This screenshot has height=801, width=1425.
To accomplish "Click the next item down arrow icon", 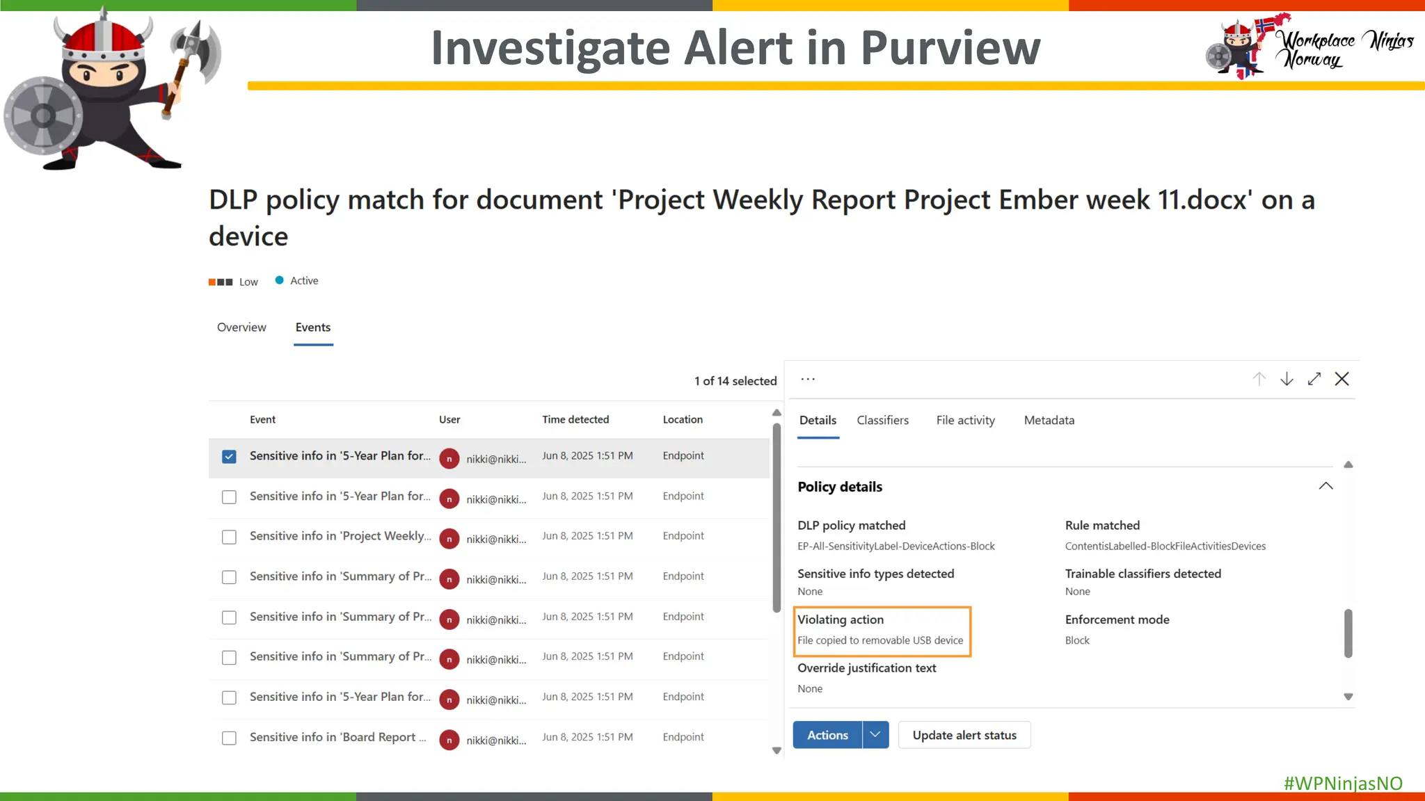I will (x=1287, y=379).
